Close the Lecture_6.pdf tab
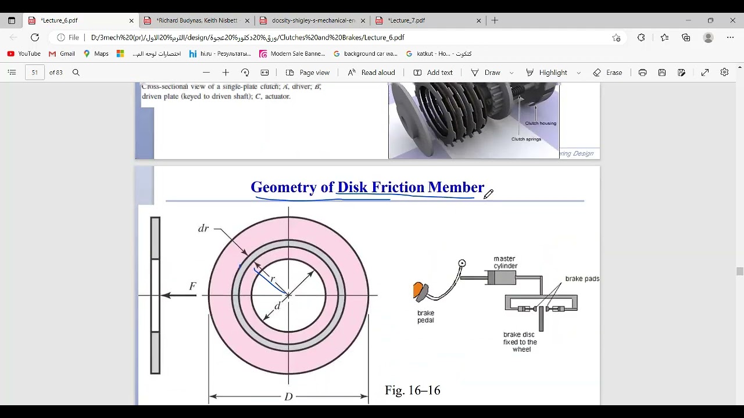Image resolution: width=744 pixels, height=418 pixels. click(131, 20)
